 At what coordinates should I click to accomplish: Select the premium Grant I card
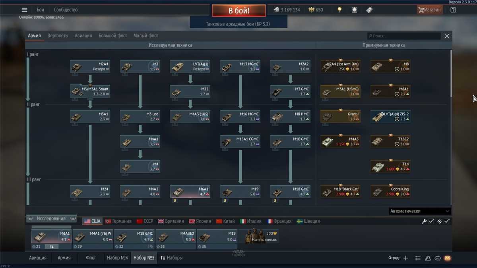340,116
